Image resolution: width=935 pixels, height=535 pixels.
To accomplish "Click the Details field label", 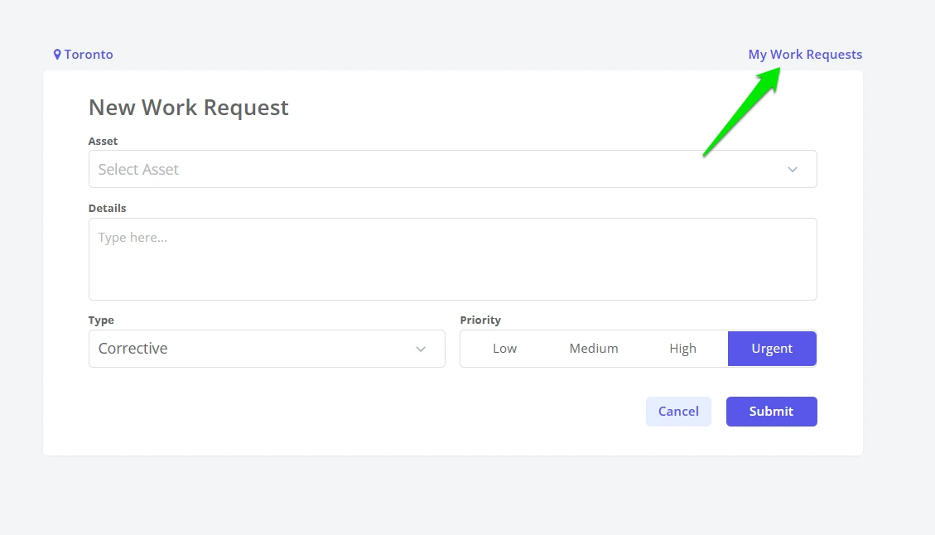I will point(108,208).
